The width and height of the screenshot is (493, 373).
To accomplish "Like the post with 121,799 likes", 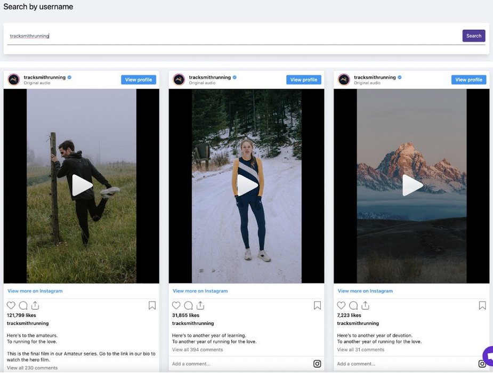I will [x=11, y=305].
